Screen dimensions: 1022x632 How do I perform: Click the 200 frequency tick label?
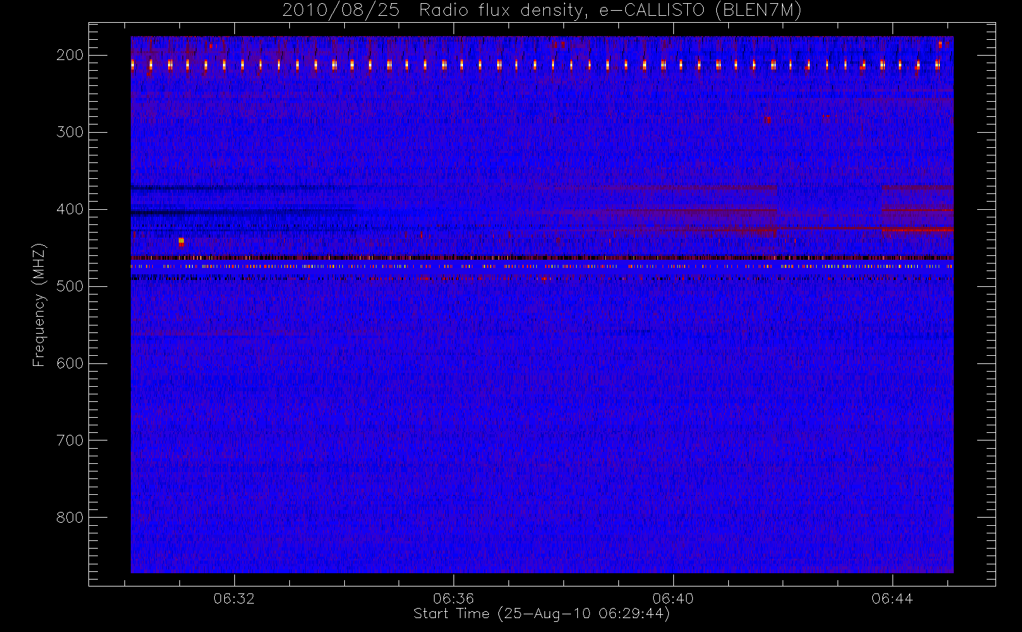point(70,55)
